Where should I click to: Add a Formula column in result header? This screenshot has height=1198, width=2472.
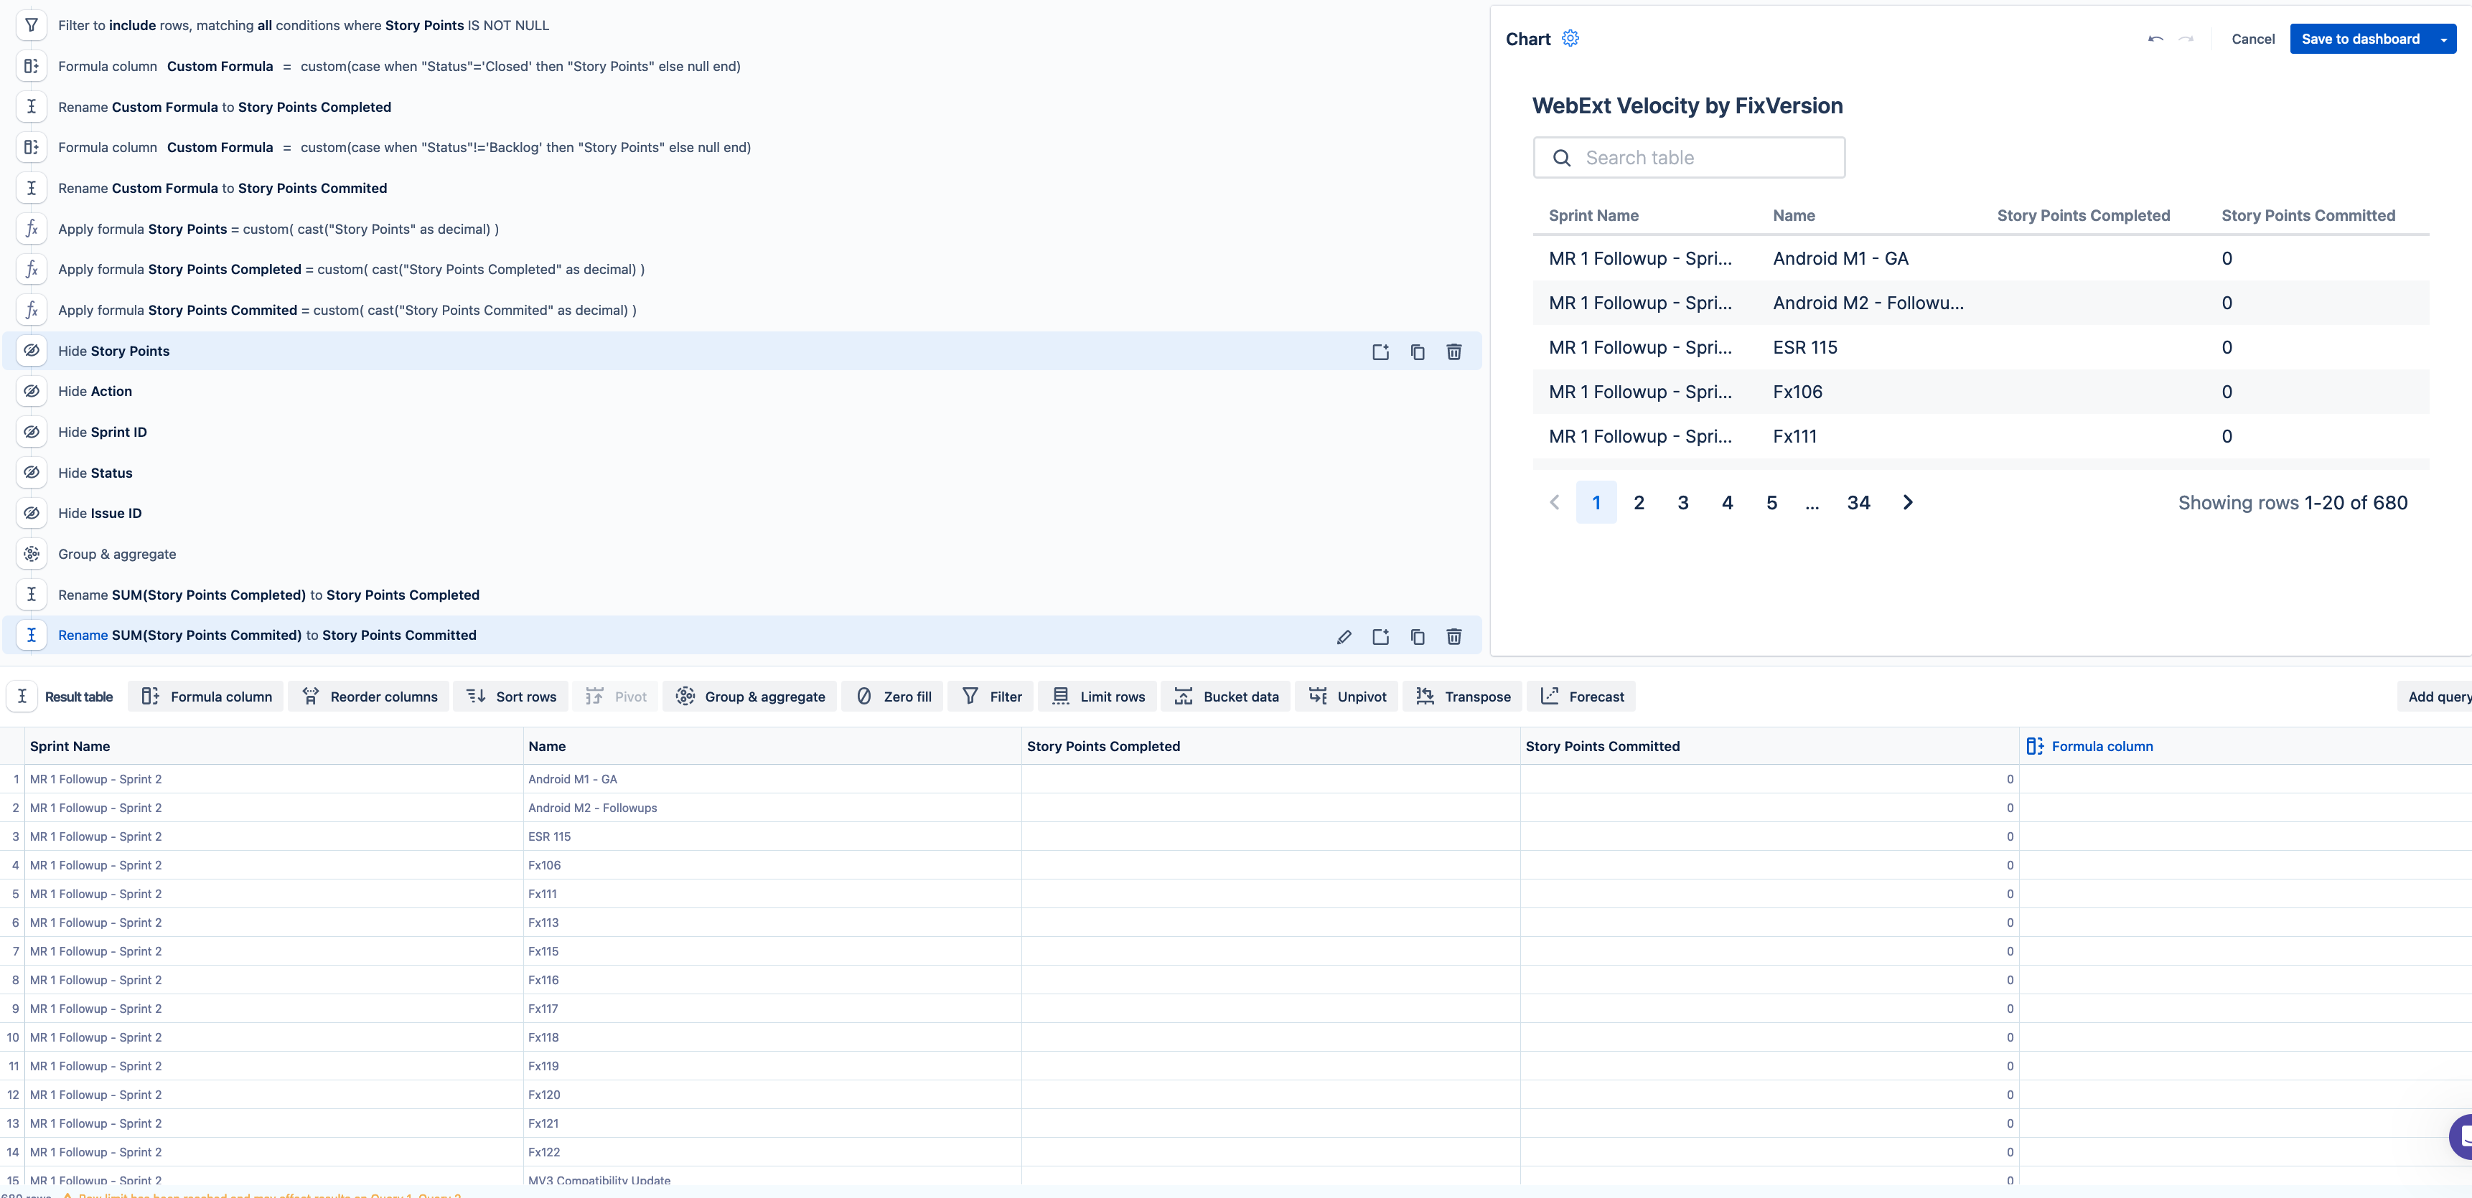pyautogui.click(x=2089, y=746)
